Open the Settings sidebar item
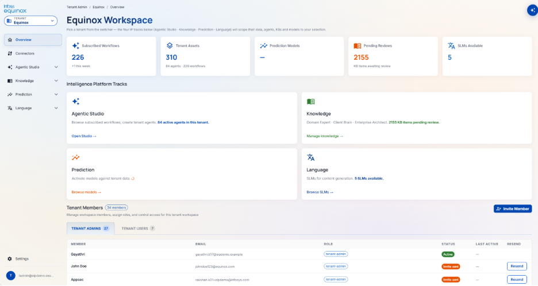Viewport: 538px width, 286px height. coord(33,259)
